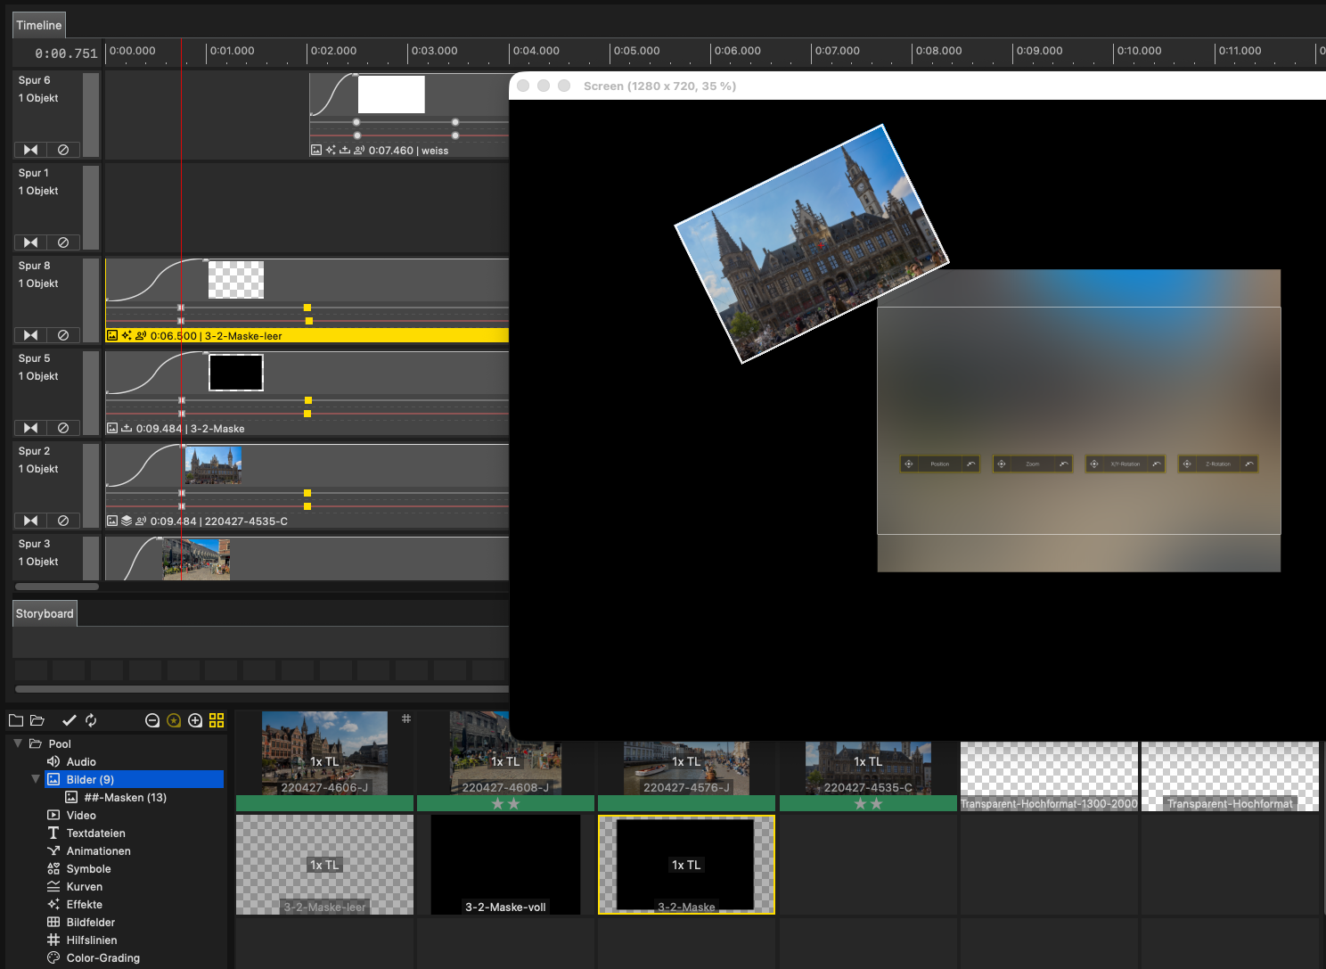Toggle the disable icon on Spur 5
Image resolution: width=1326 pixels, height=969 pixels.
coord(63,428)
